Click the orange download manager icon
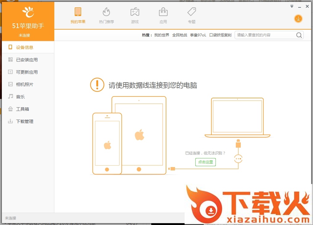Image resolution: width=313 pixels, height=225 pixels. pyautogui.click(x=298, y=19)
